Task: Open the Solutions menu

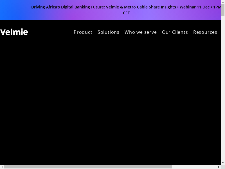Action: click(108, 32)
